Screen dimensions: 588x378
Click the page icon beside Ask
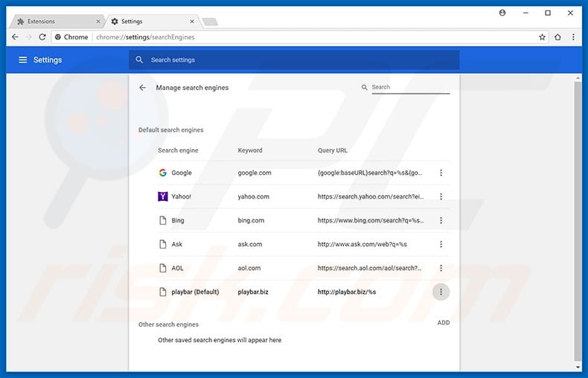click(162, 244)
